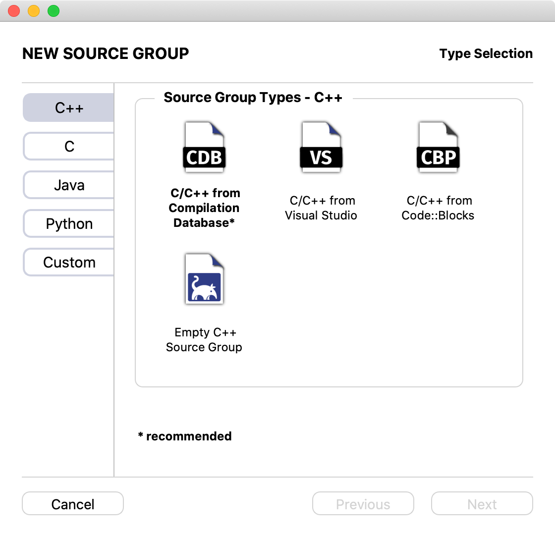555x537 pixels.
Task: Select the Python tab
Action: [69, 224]
